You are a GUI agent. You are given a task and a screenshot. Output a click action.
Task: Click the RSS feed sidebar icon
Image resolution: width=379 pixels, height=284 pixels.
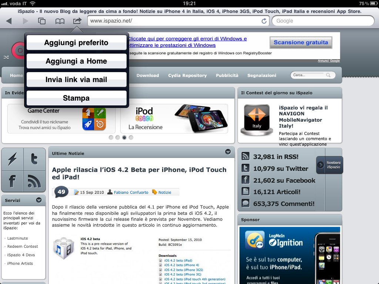(34, 181)
